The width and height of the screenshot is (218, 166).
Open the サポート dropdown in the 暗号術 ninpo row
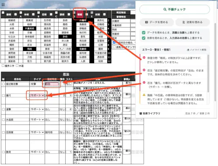coord(37,132)
